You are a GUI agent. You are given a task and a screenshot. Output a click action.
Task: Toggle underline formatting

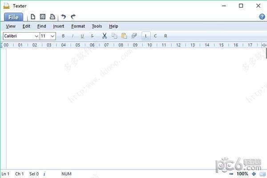82,36
